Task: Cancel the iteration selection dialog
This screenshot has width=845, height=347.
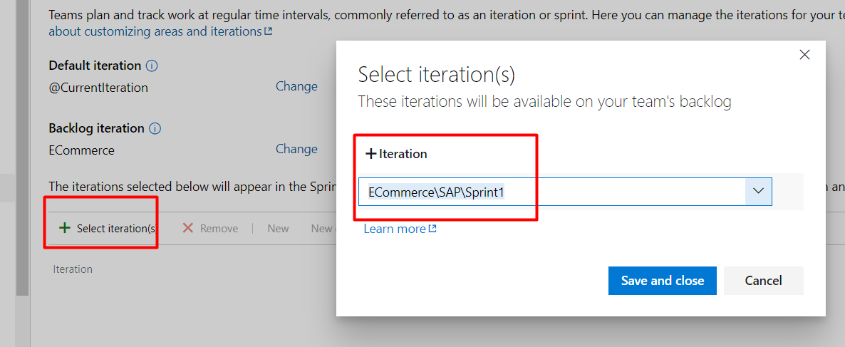Action: click(x=763, y=281)
